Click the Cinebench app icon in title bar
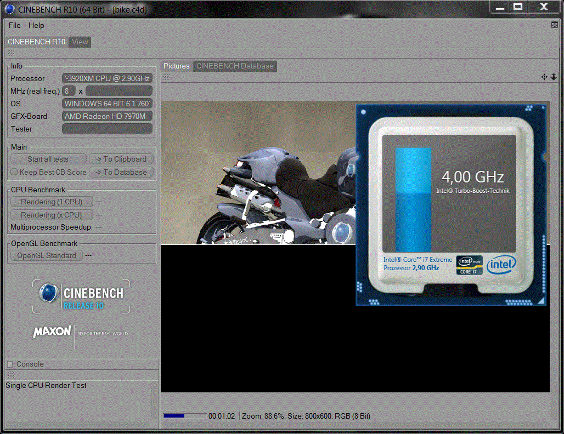Viewport: 564px width, 434px height. [10, 9]
